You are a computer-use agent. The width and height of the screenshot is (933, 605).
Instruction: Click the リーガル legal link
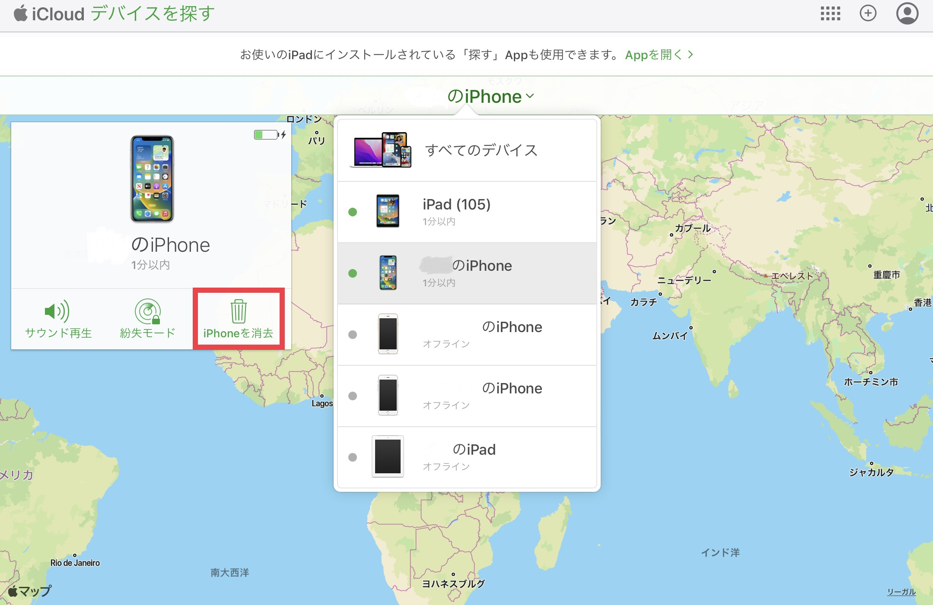[901, 592]
